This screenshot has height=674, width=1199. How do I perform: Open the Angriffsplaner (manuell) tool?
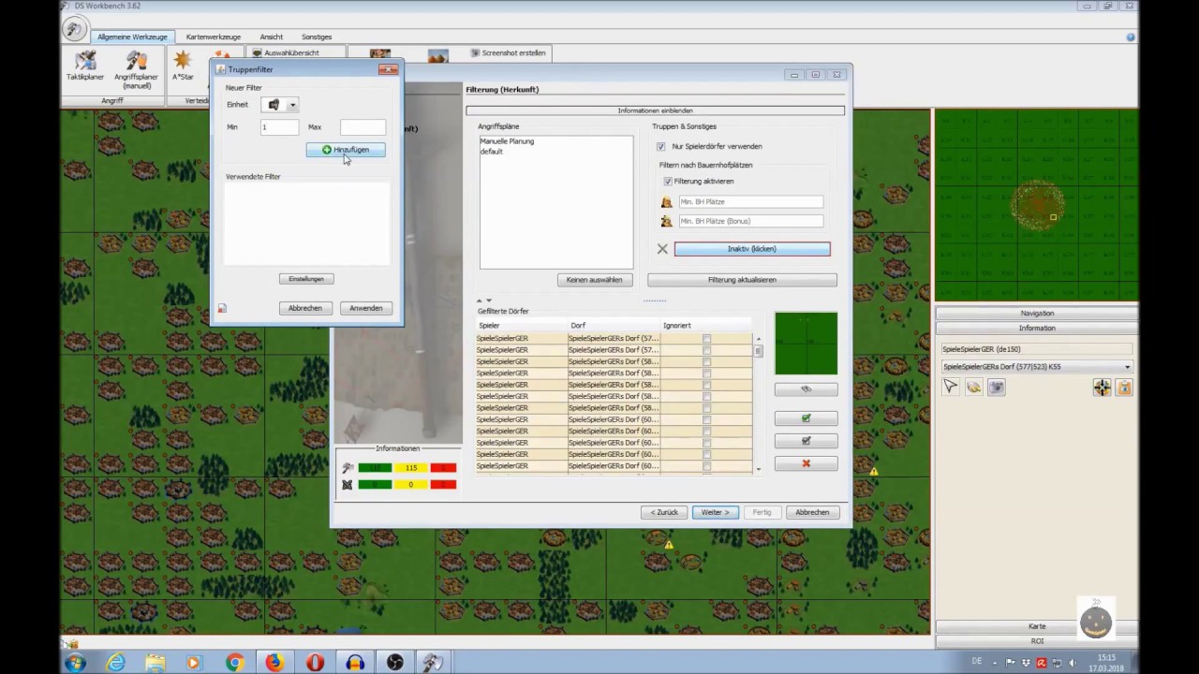(x=136, y=69)
